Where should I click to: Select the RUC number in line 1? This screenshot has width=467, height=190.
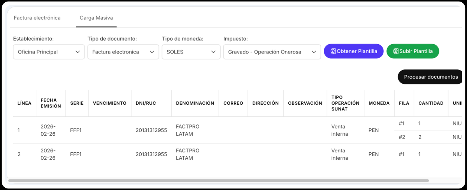pos(151,130)
